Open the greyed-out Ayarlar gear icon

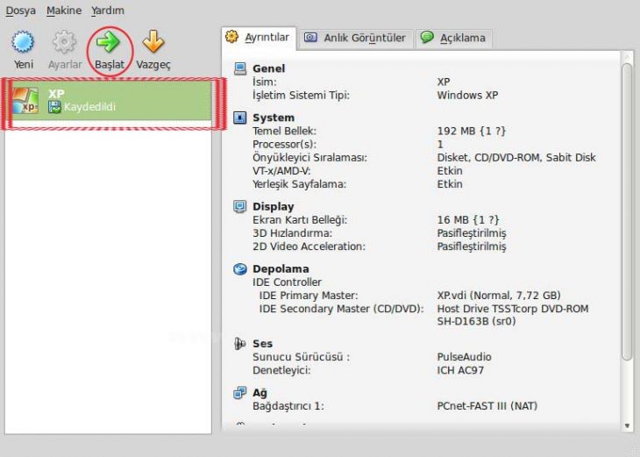coord(64,42)
